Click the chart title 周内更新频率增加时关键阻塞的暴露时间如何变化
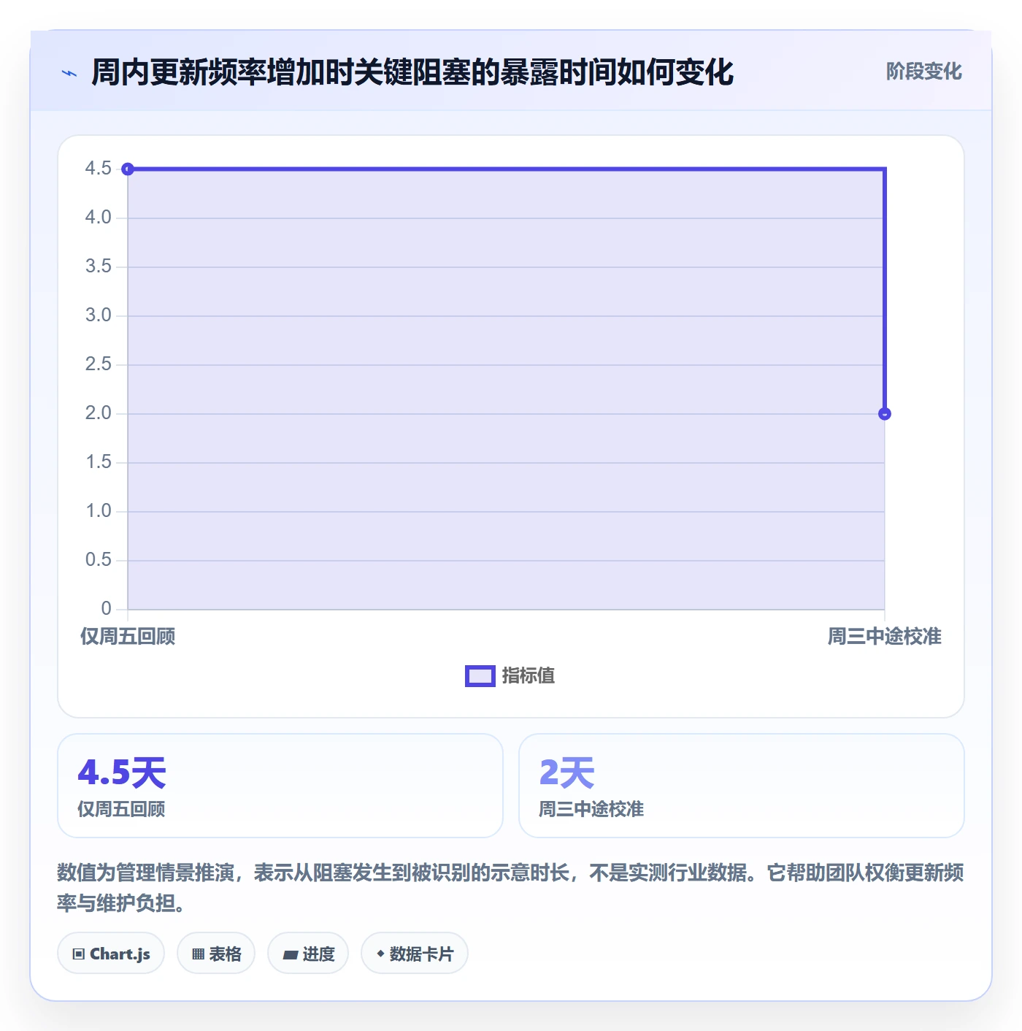Screen dimensions: 1022x1031 pos(412,72)
